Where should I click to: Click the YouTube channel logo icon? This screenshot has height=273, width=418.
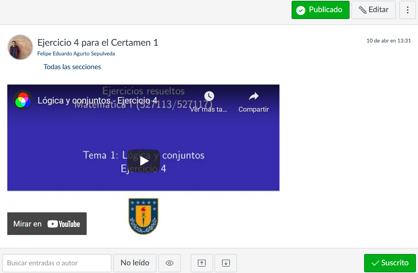tap(23, 100)
